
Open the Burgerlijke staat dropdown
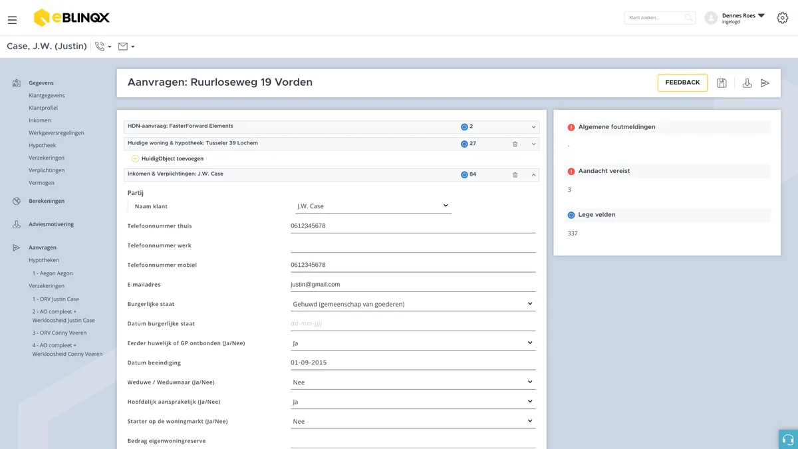[x=413, y=304]
